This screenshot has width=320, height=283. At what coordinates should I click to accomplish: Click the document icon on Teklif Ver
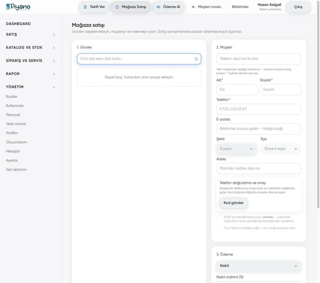click(85, 7)
